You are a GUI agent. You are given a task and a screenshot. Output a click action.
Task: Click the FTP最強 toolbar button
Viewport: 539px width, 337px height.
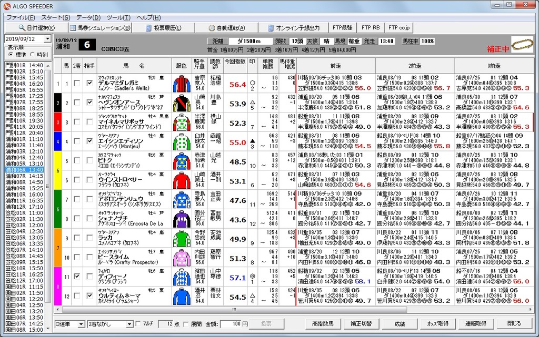tap(342, 27)
